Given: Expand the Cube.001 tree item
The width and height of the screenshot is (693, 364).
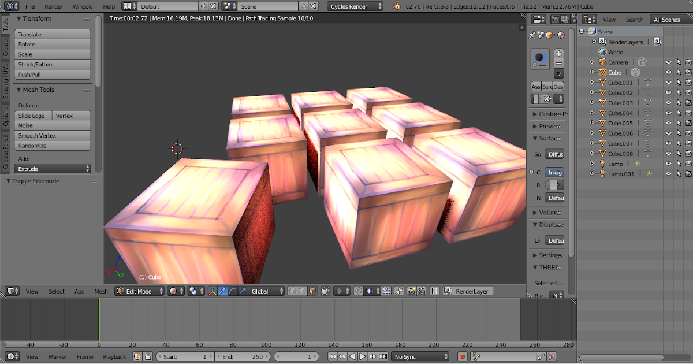Looking at the screenshot, I should (x=591, y=83).
